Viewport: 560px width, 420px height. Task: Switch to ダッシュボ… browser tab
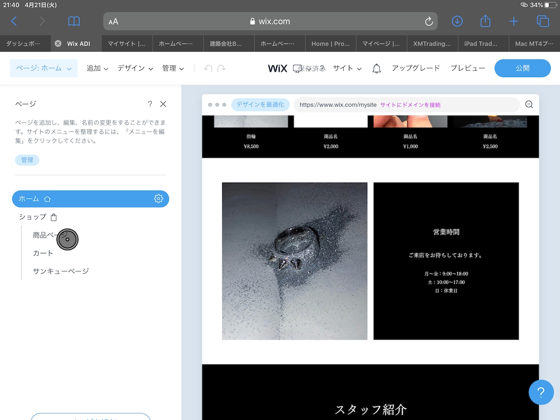25,44
